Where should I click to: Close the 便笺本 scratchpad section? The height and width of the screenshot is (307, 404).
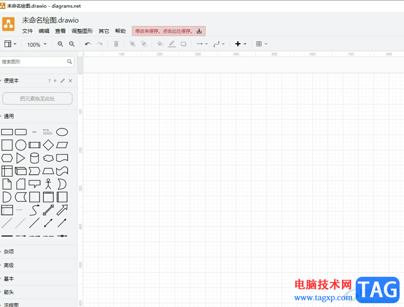tap(70, 81)
